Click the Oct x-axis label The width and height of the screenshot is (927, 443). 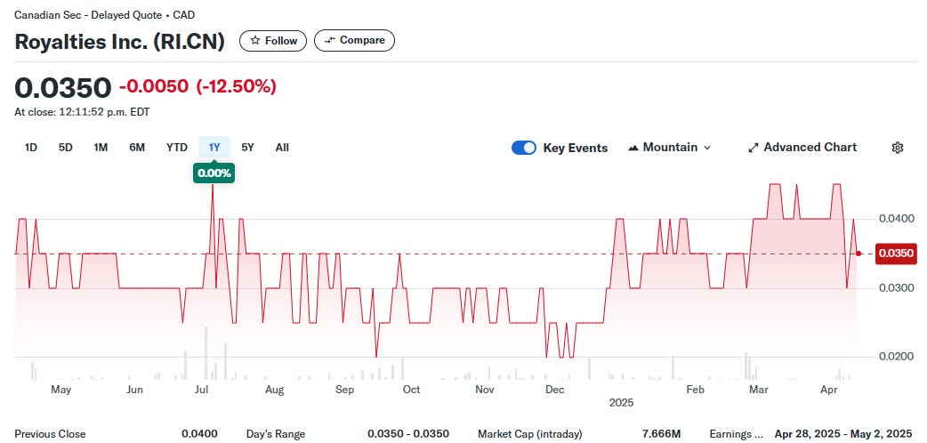(x=412, y=389)
